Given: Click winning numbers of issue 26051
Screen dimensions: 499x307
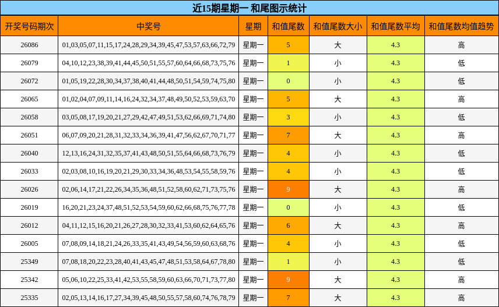Looking at the screenshot, I should pyautogui.click(x=149, y=135).
